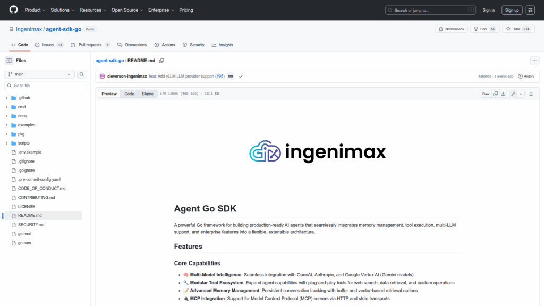Screen dimensions: 544x306
Task: Open the more file actions ellipsis
Action: pyautogui.click(x=534, y=61)
